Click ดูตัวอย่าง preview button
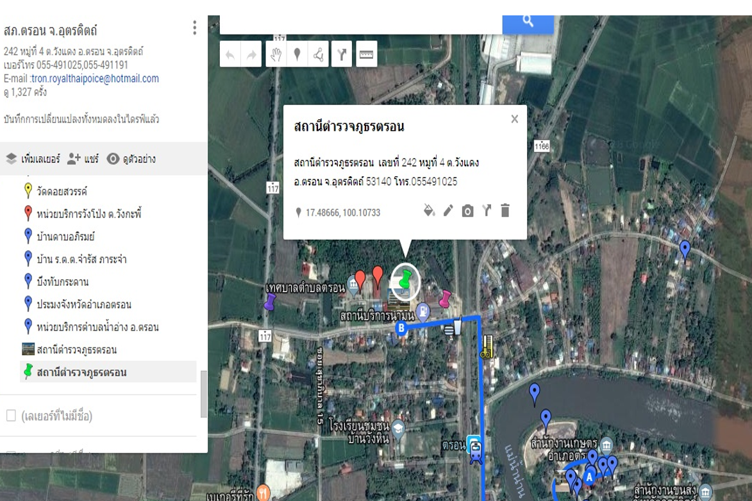The width and height of the screenshot is (752, 501). [131, 159]
